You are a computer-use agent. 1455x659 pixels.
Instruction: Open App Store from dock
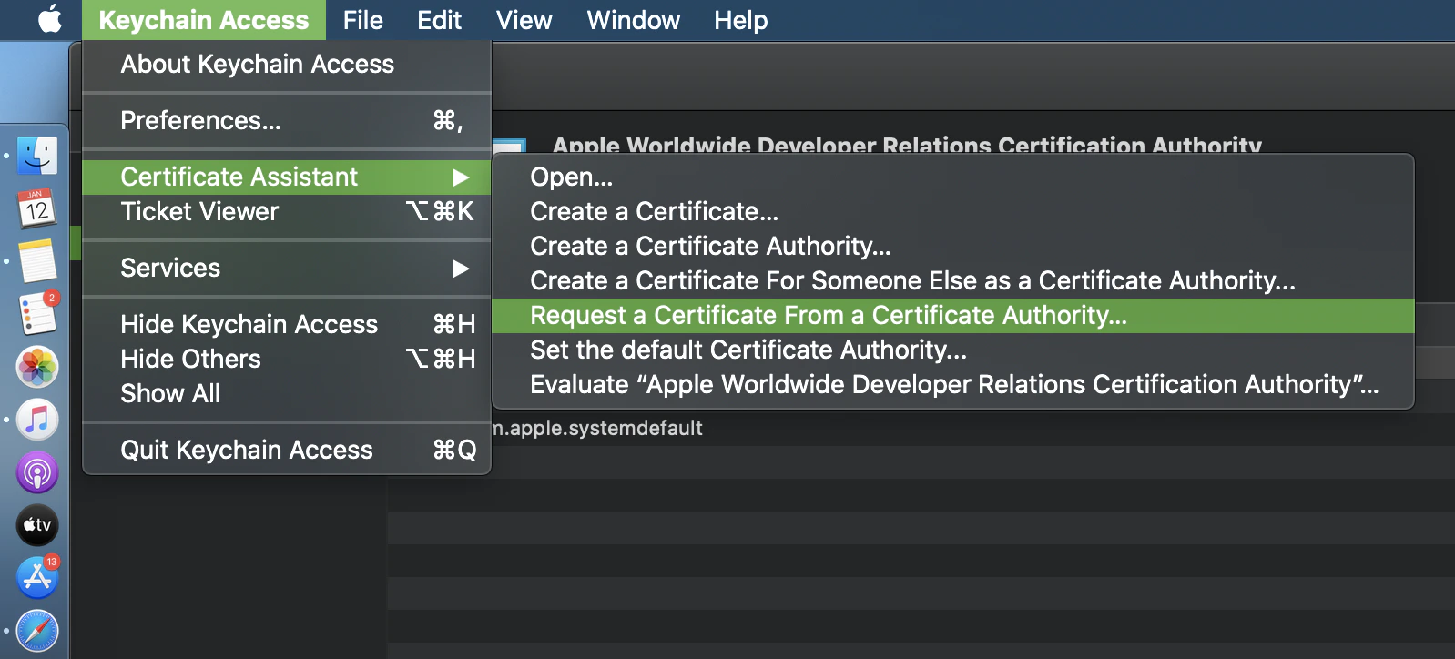coord(37,578)
